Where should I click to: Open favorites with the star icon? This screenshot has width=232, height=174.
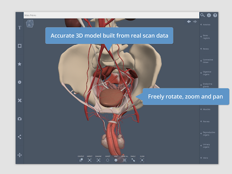pyautogui.click(x=19, y=64)
